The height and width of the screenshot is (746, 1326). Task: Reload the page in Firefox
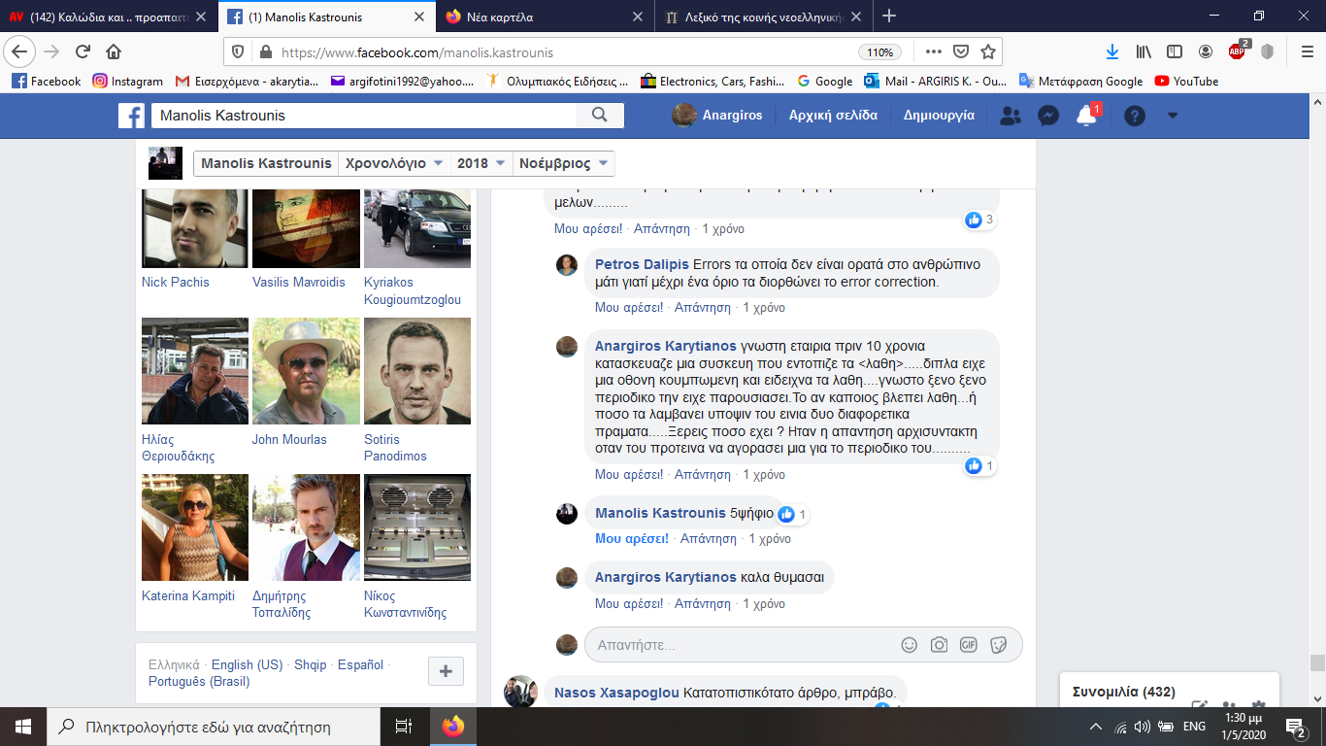click(83, 51)
